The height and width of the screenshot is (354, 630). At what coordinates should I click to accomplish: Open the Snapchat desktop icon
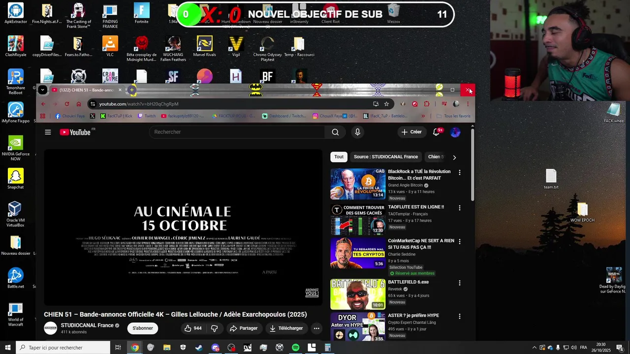point(16,179)
